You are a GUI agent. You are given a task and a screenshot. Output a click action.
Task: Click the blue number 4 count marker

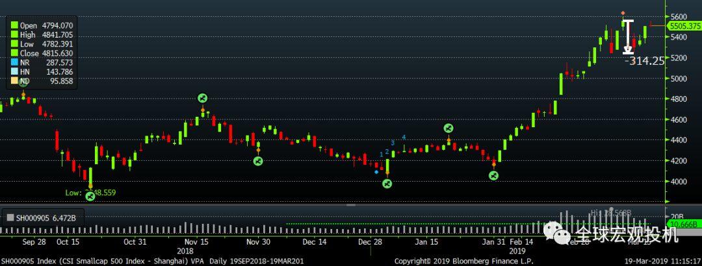pyautogui.click(x=404, y=137)
